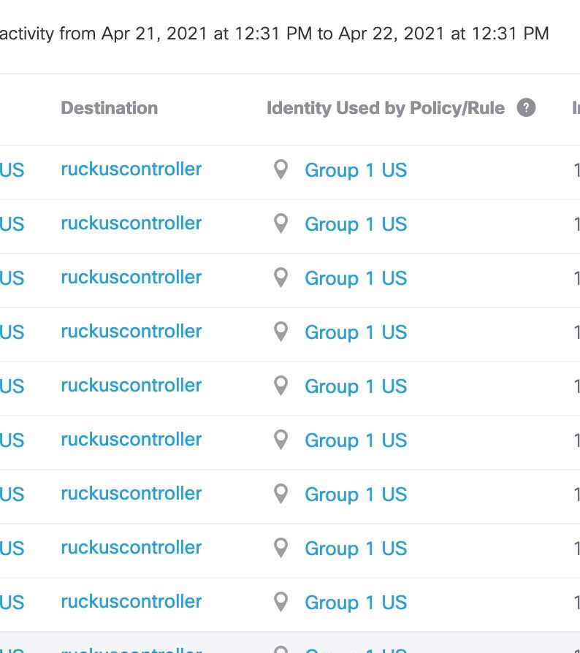Click the location pin icon in the ninth row

(281, 603)
